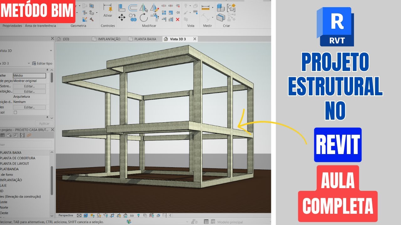The height and width of the screenshot is (225, 401).
Task: Click Editar tipo icon button
Action: point(42,63)
